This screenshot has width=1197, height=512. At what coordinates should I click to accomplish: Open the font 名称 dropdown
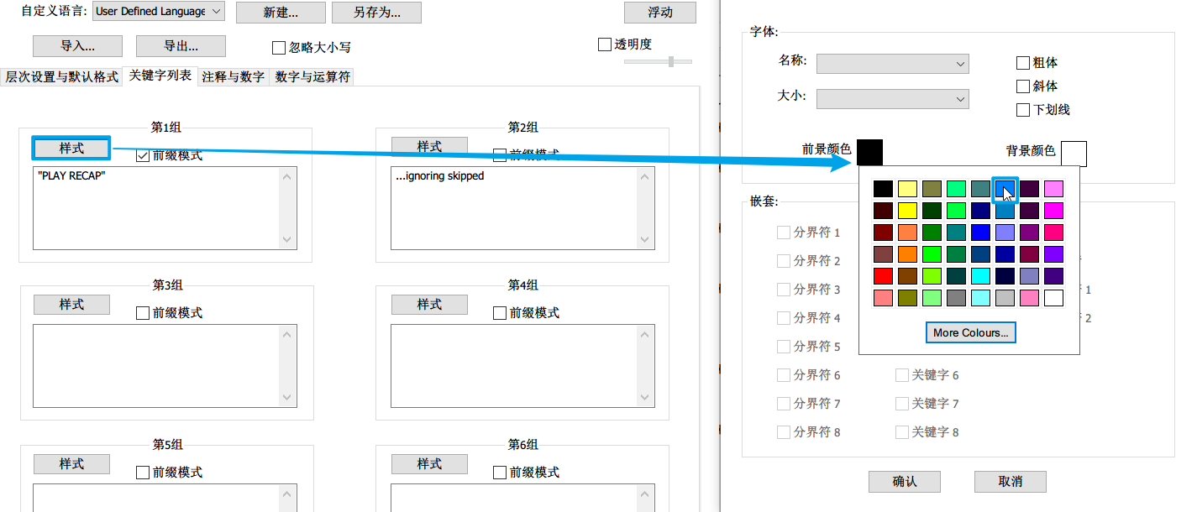coord(892,64)
